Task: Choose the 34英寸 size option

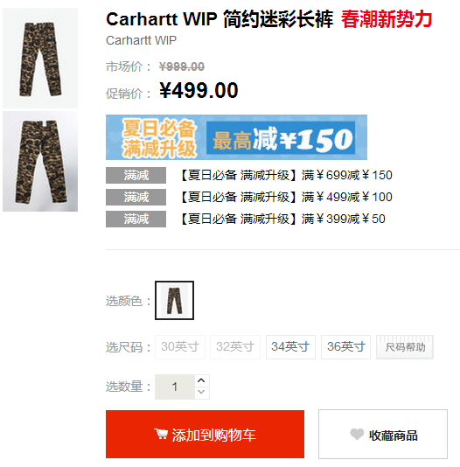Action: point(290,347)
